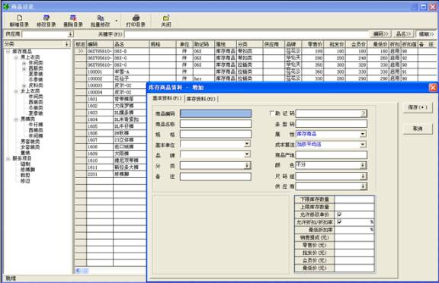This screenshot has height=283, width=439.
Task: Click the 品名>> search mode button
Action: tap(403, 34)
